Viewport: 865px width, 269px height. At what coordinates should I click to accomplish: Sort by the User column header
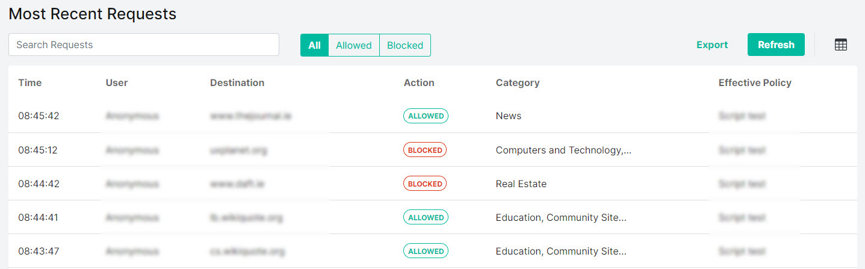pyautogui.click(x=117, y=83)
